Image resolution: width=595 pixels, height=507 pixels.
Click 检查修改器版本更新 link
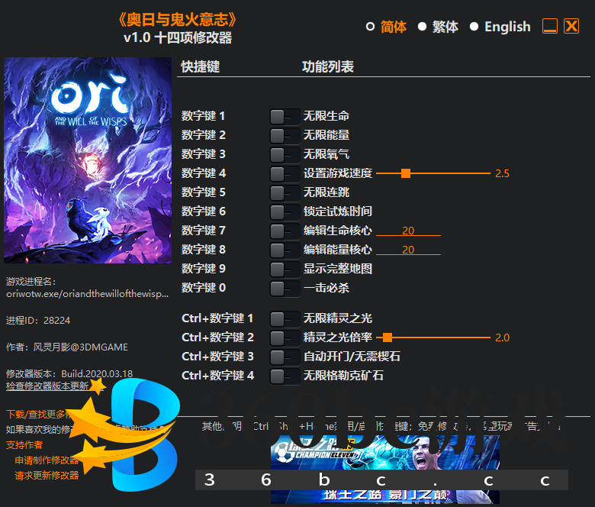tap(48, 386)
